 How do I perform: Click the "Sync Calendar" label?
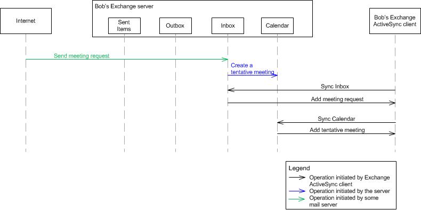click(x=336, y=119)
